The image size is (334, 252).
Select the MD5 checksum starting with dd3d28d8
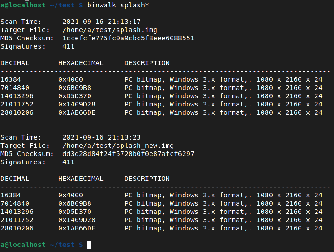click(128, 154)
